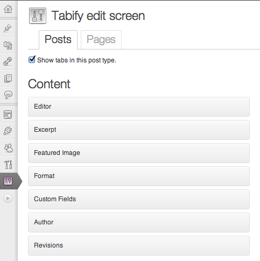
Task: Select the Custom Fields item
Action: tap(139, 199)
